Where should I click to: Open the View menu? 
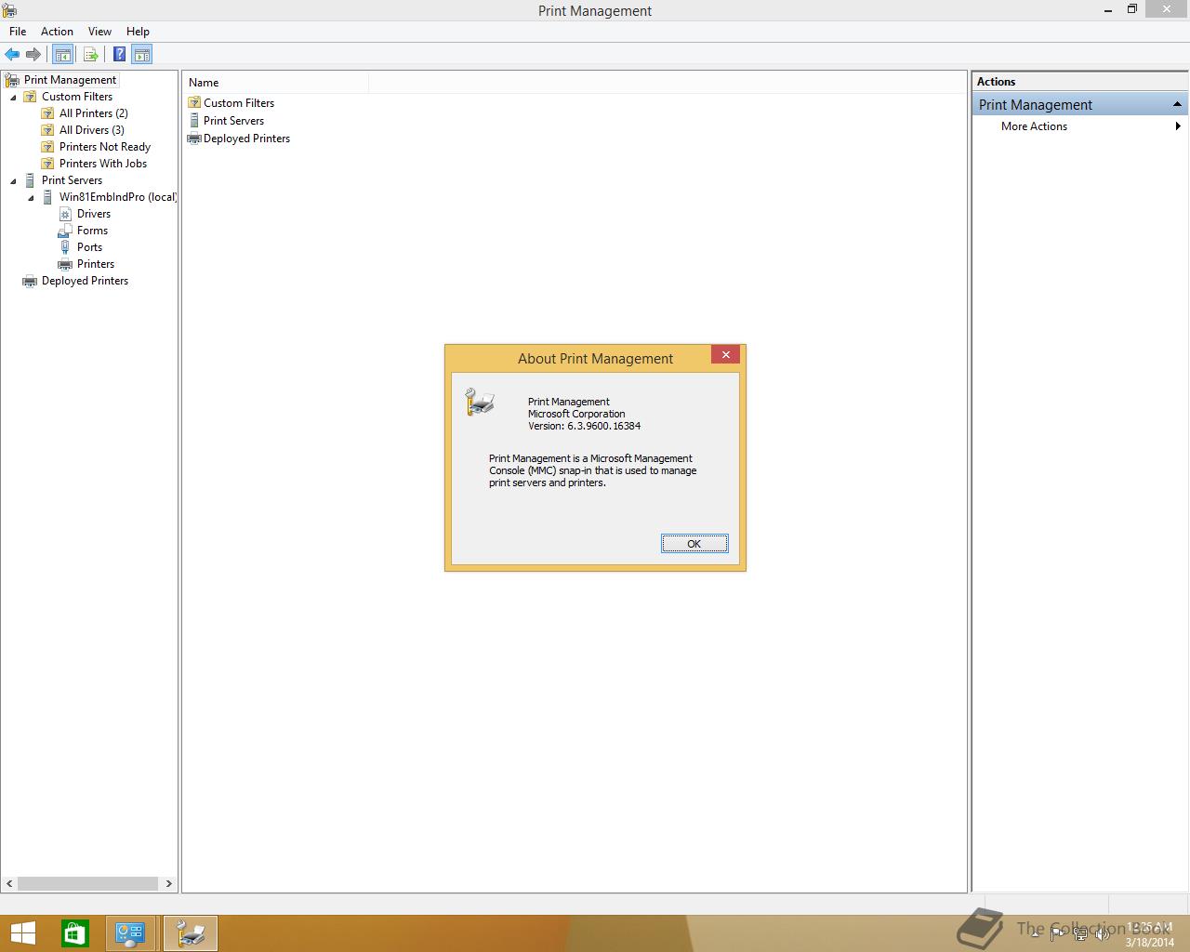tap(99, 32)
